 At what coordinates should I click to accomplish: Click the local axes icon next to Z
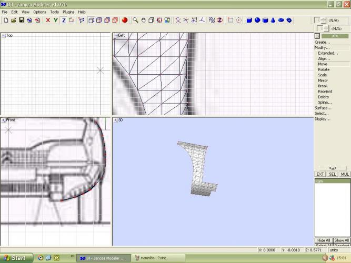pos(72,21)
